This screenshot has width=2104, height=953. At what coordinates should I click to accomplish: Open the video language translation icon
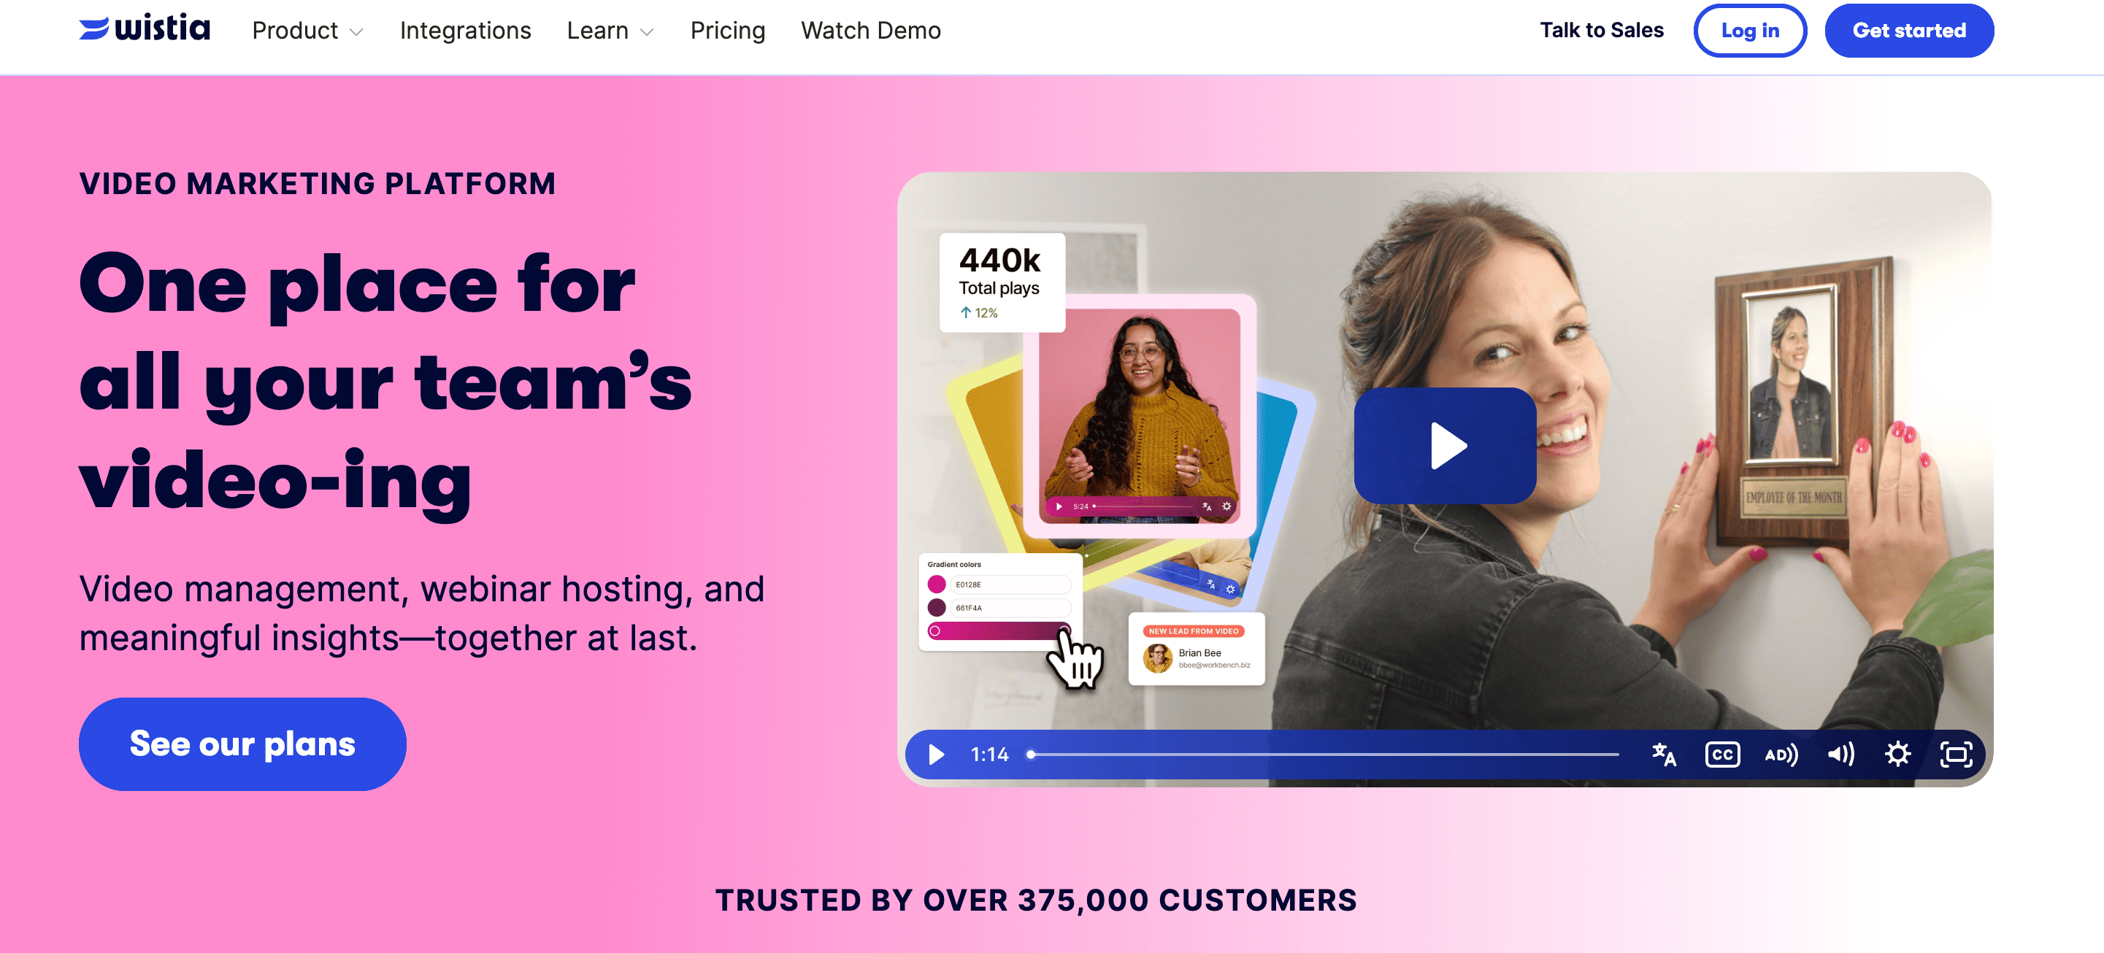[x=1663, y=755]
